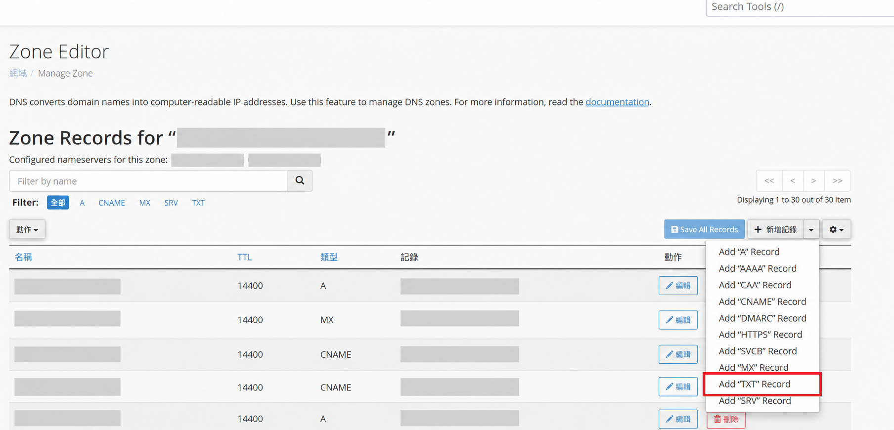The height and width of the screenshot is (430, 894).
Task: Filter records by MX type
Action: pos(144,203)
